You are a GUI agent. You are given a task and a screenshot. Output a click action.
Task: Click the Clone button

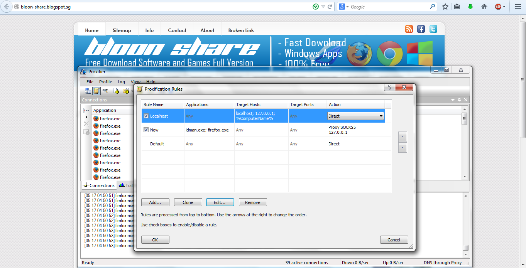[x=188, y=202]
